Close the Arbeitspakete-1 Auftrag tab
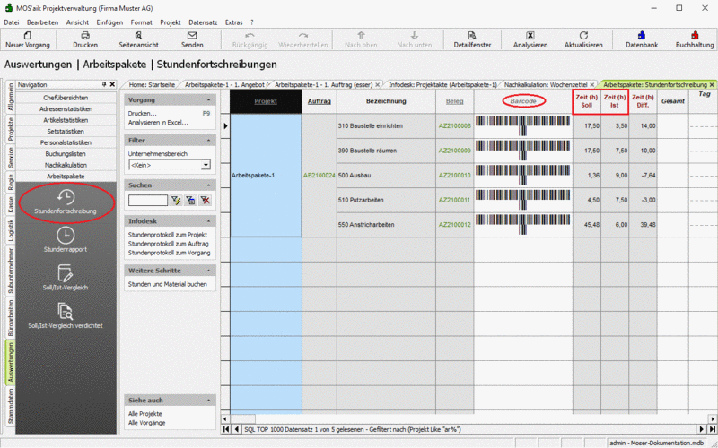 pyautogui.click(x=377, y=85)
